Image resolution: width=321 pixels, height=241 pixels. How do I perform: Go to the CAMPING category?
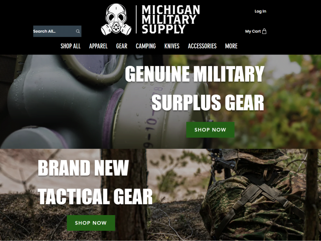tap(146, 46)
